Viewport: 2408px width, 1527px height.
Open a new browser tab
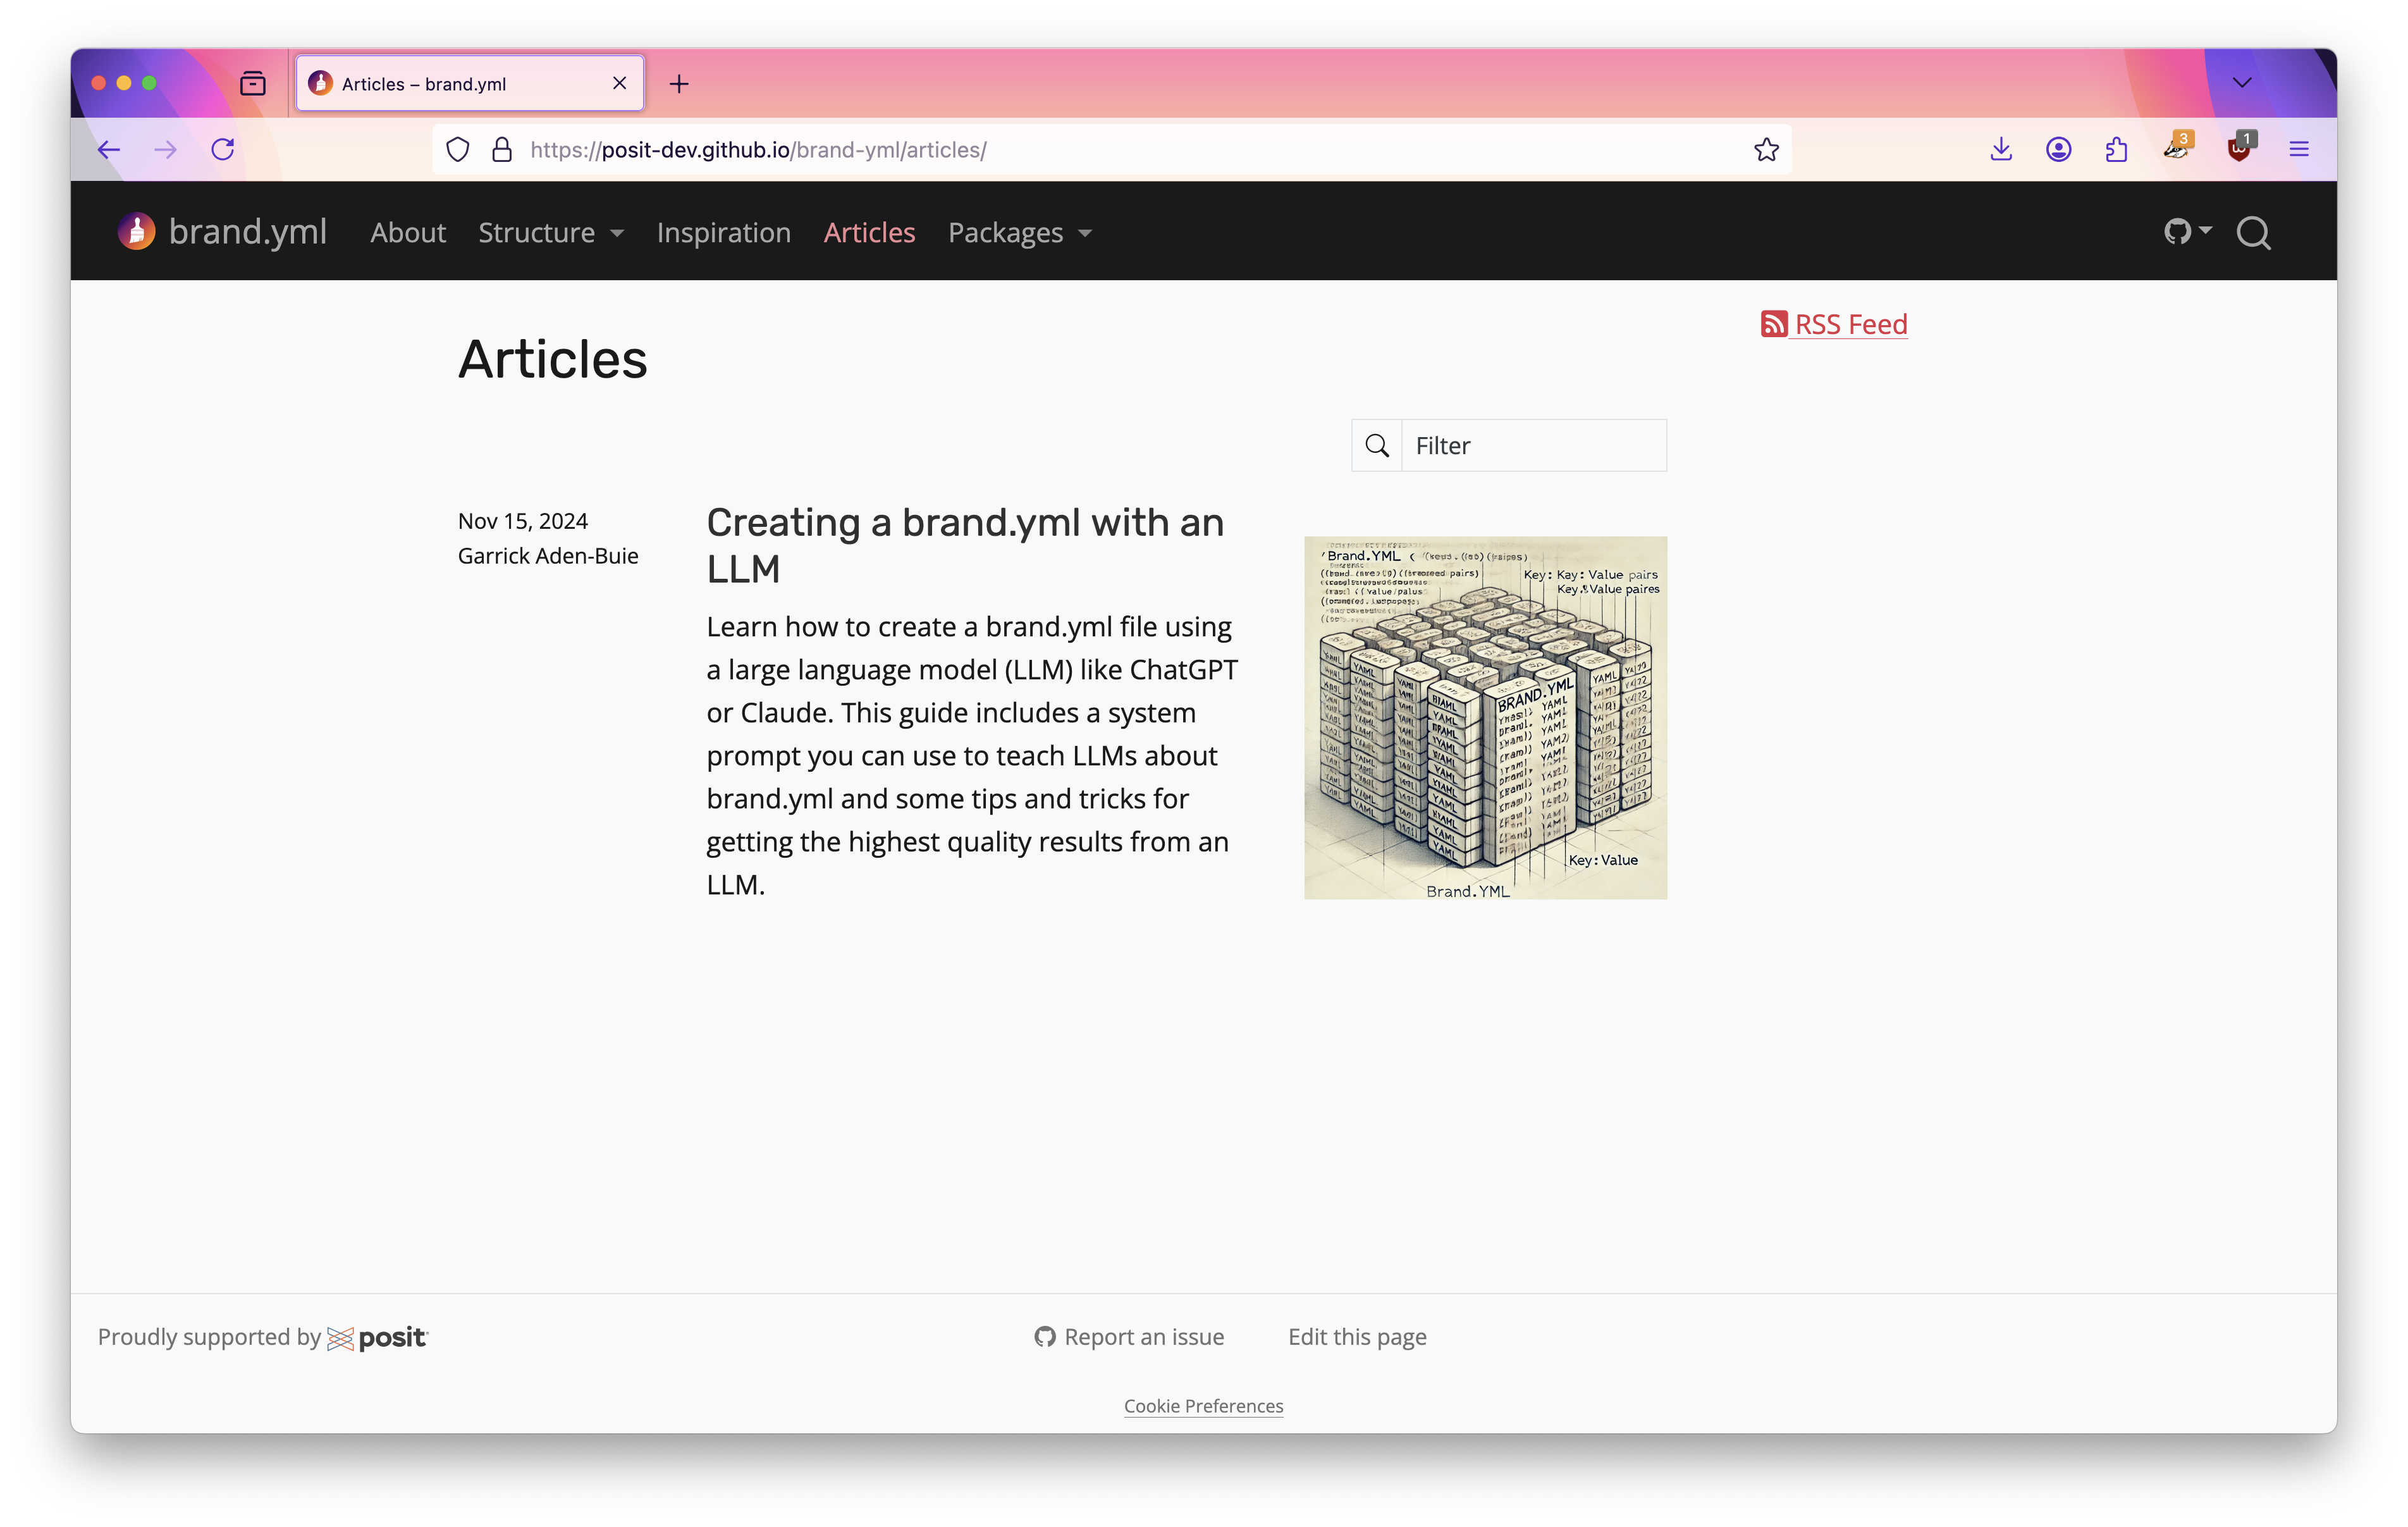(x=679, y=84)
